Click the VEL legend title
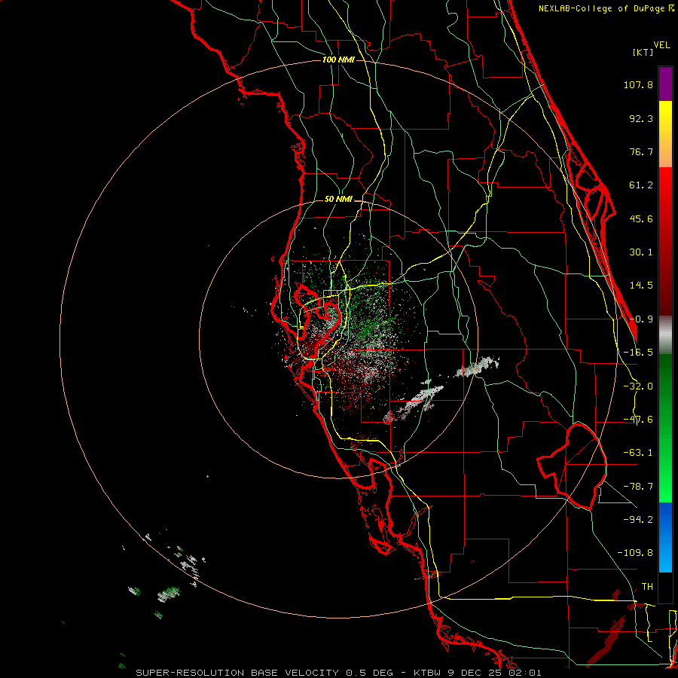The image size is (678, 678). [661, 45]
